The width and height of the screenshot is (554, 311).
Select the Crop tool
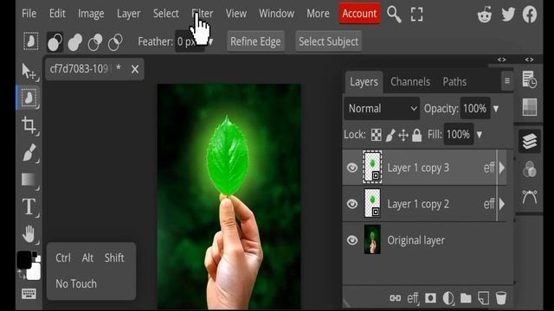(29, 124)
